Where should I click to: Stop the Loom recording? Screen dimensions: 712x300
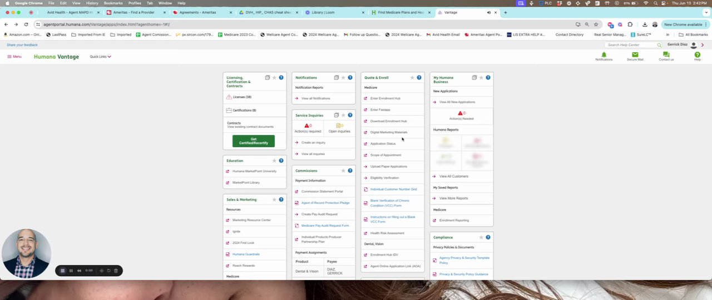62,271
